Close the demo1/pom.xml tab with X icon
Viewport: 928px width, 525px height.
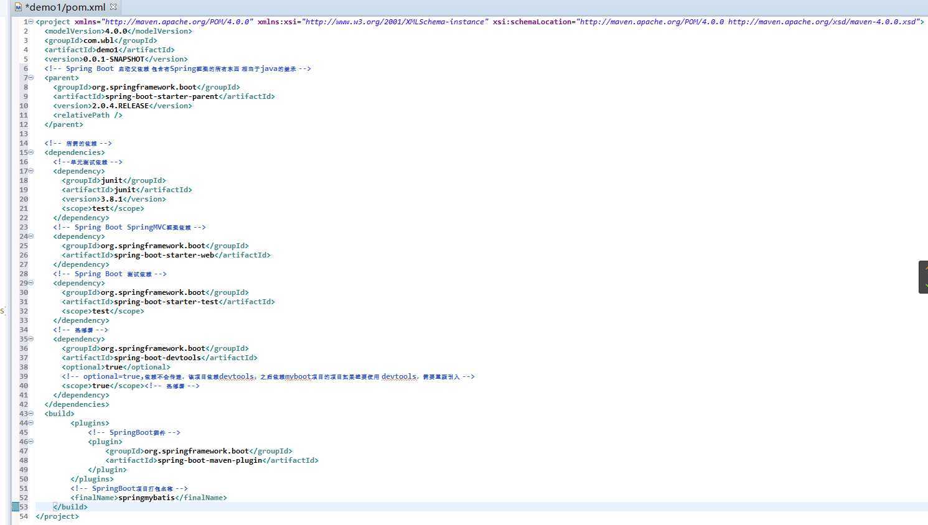point(113,7)
